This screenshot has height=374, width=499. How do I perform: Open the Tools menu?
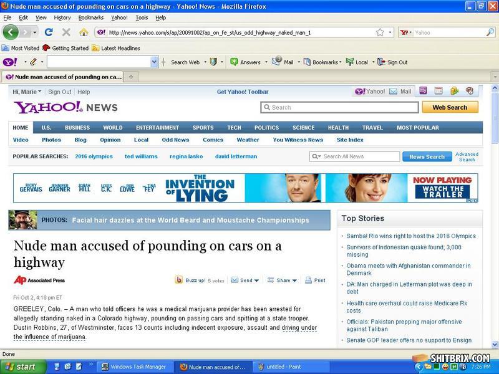pyautogui.click(x=142, y=17)
